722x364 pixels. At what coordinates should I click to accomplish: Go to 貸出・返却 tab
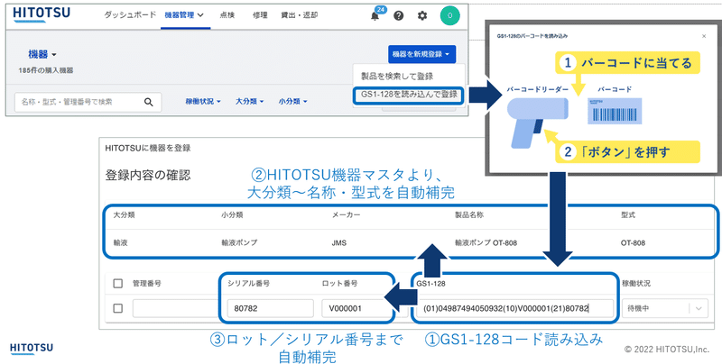(x=300, y=15)
